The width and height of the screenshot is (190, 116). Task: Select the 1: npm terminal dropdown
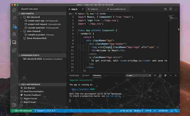click(x=138, y=75)
